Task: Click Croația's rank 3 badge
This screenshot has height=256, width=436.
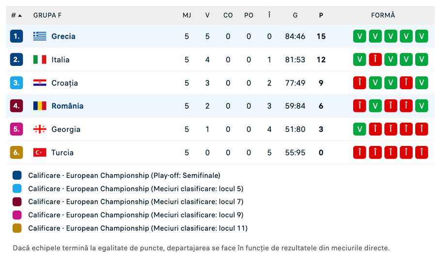Action: point(16,83)
